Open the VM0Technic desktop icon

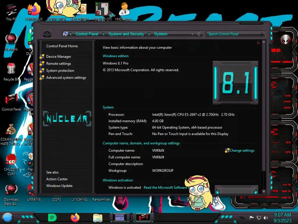[x=124, y=11]
